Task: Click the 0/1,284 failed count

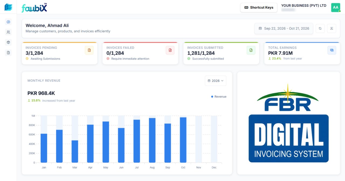Action: (x=115, y=53)
